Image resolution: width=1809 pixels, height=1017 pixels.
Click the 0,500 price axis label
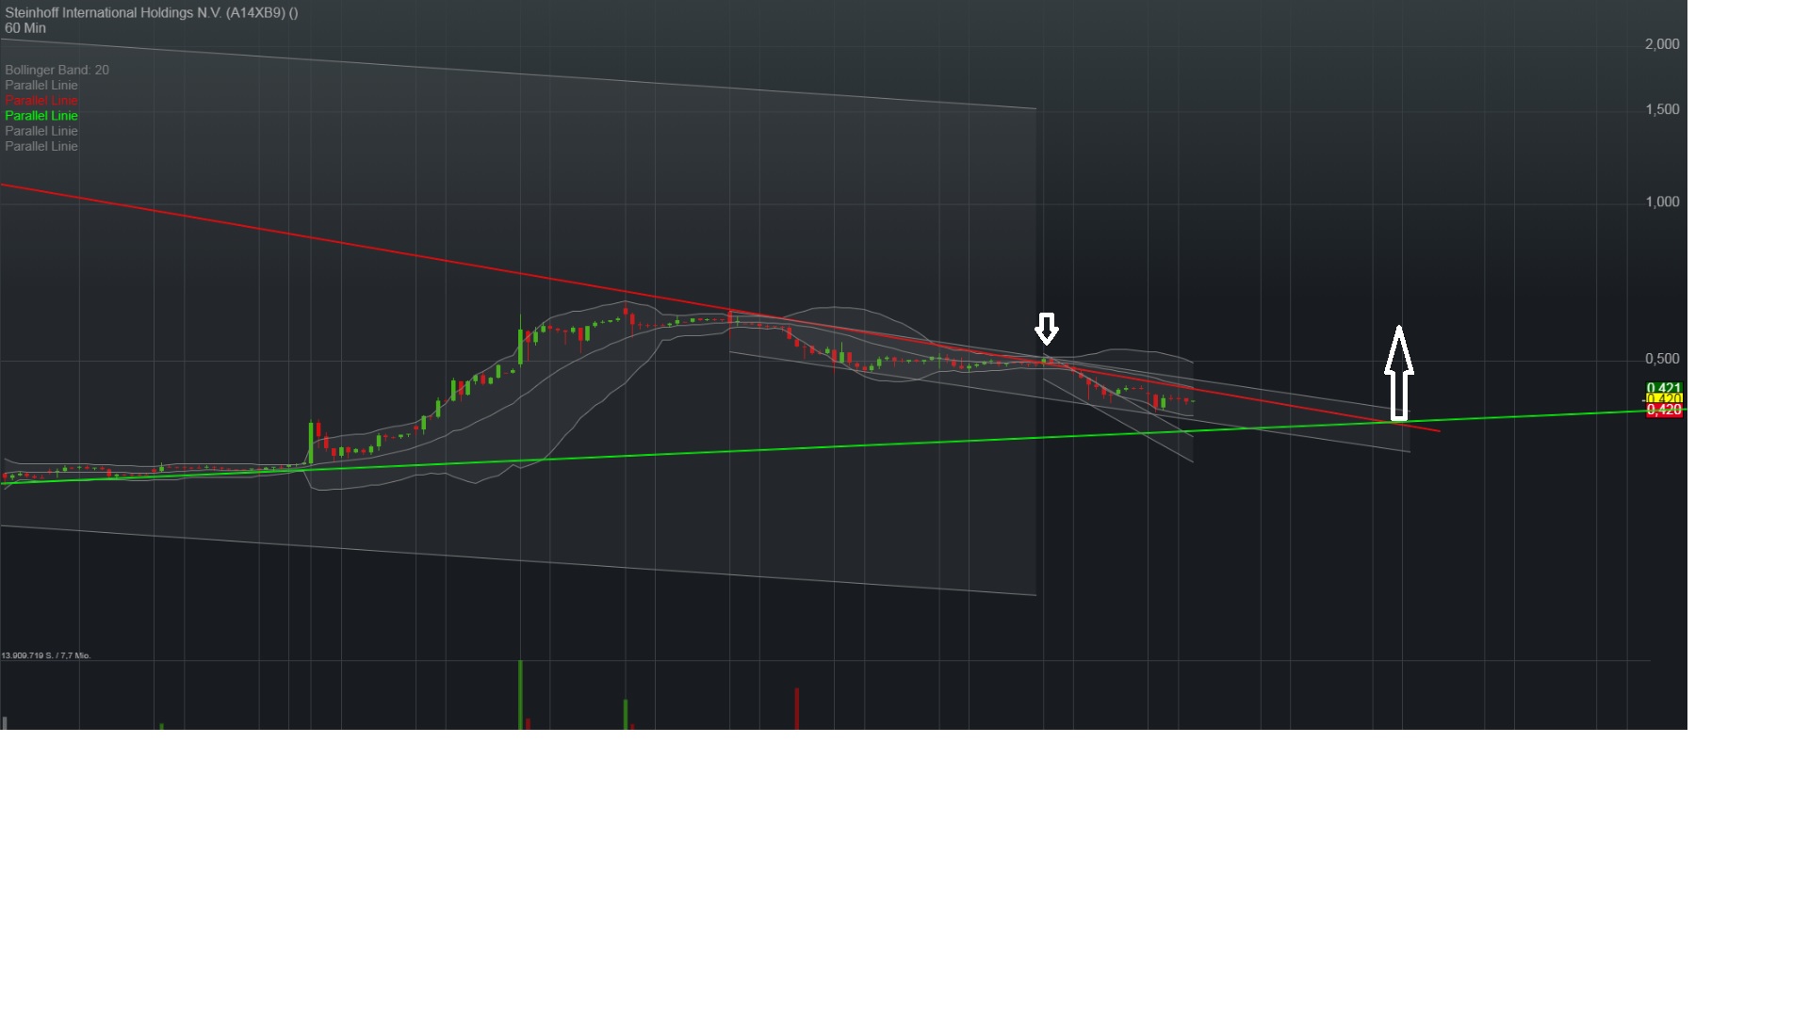tap(1664, 358)
